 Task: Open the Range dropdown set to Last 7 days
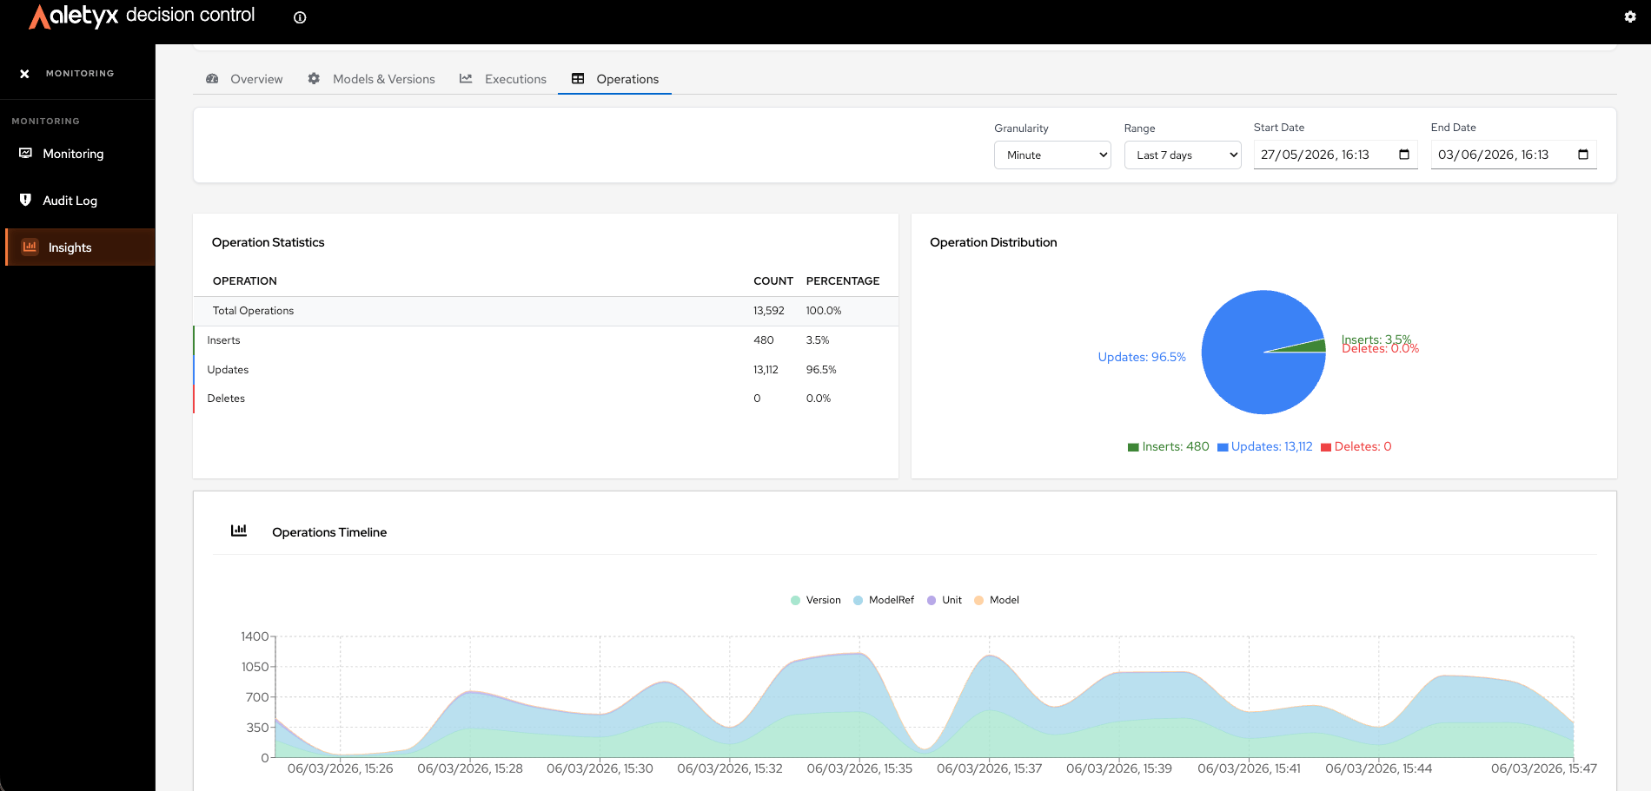[x=1183, y=155]
